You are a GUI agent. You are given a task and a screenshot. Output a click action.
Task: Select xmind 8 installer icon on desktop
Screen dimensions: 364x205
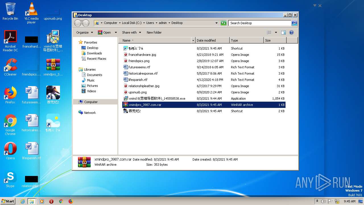tap(53, 41)
